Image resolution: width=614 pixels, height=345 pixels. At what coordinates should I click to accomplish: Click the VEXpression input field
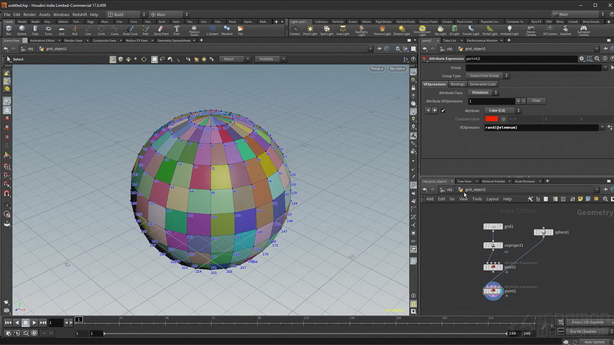click(x=542, y=127)
